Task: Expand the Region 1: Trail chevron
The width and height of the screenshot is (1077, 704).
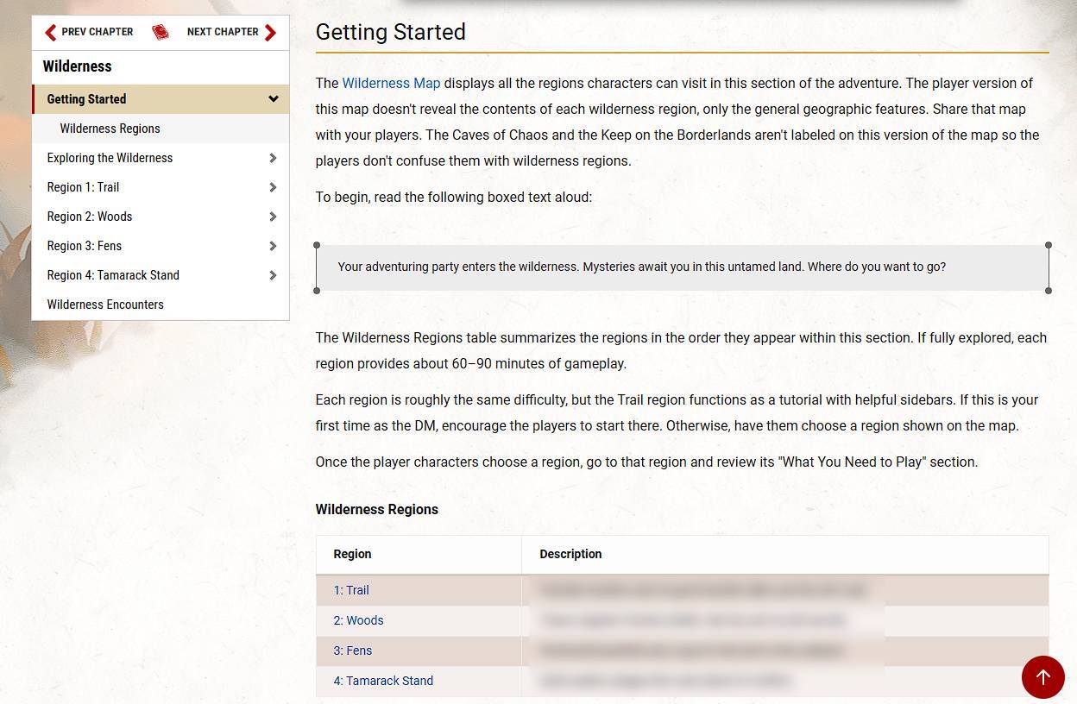Action: [x=273, y=187]
